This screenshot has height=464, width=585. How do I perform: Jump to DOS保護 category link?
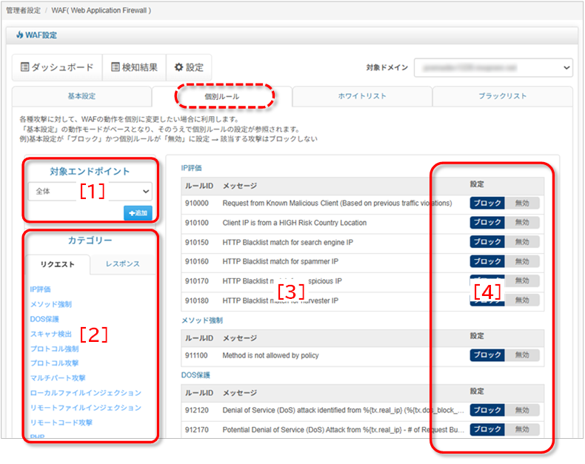tap(44, 319)
